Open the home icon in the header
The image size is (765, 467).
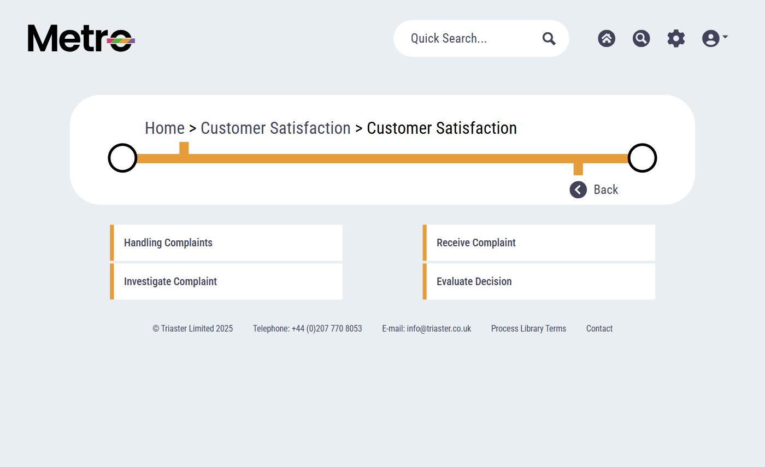[x=607, y=38]
